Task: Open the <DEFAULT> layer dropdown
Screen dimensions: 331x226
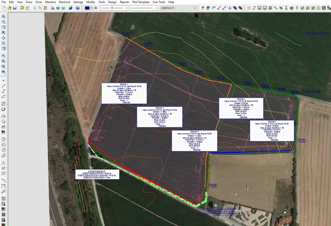Action: tap(179, 8)
